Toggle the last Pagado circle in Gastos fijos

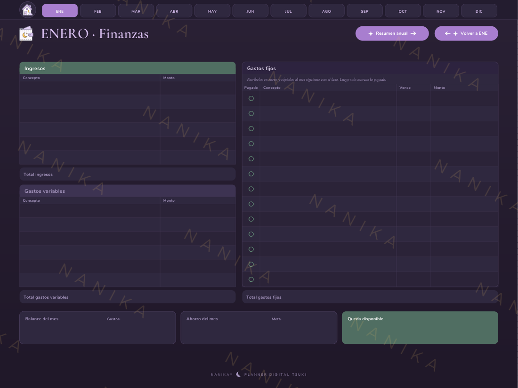point(251,279)
